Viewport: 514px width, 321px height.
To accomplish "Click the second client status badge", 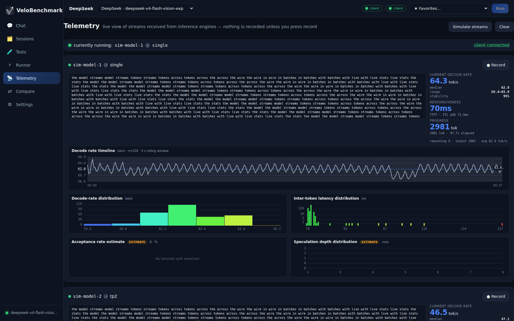I will pyautogui.click(x=396, y=9).
